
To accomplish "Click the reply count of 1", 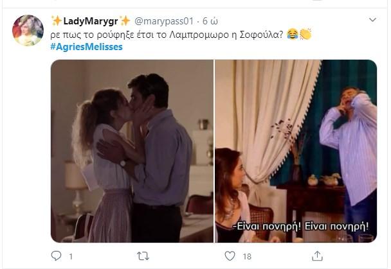I will 70,257.
